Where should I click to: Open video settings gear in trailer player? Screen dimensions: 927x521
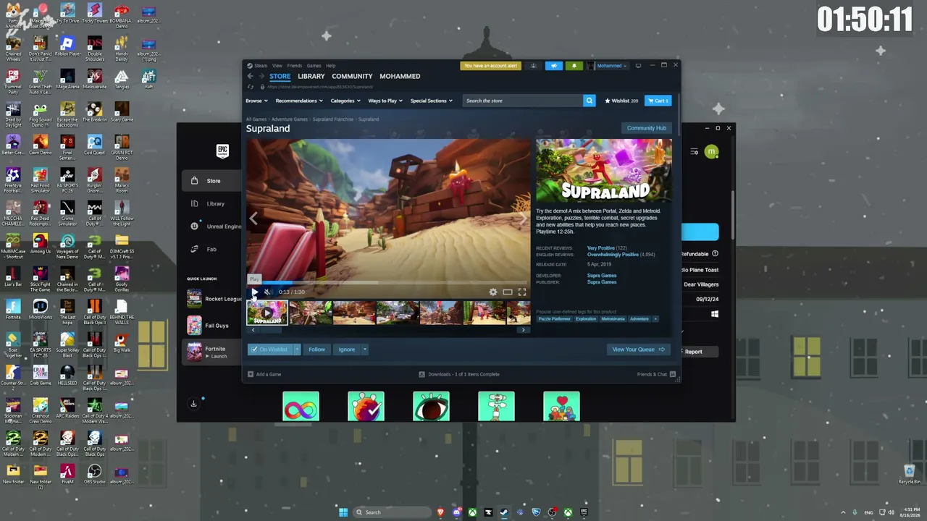tap(493, 292)
